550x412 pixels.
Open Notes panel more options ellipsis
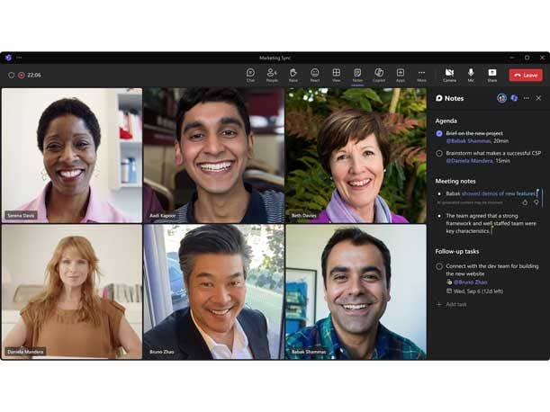(527, 98)
